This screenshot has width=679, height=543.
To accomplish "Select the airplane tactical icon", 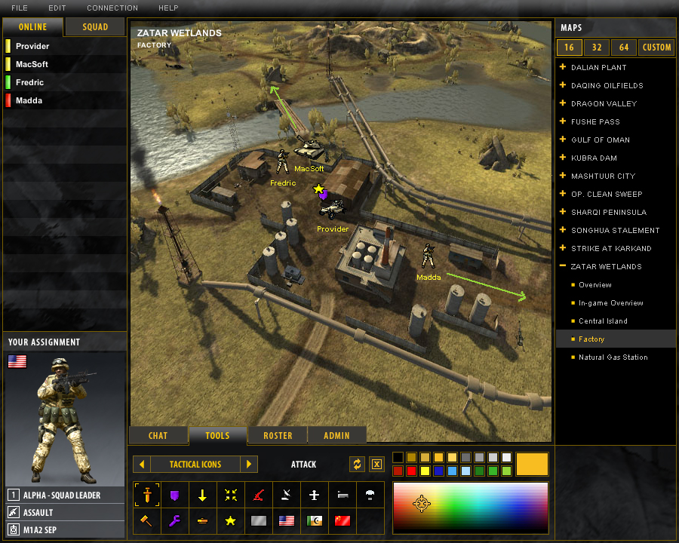I will [x=315, y=495].
